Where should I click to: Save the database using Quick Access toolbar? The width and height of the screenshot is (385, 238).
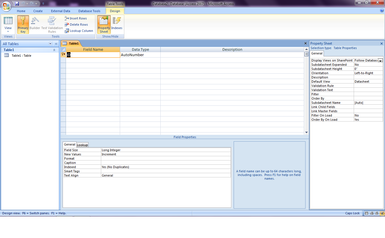[17, 3]
